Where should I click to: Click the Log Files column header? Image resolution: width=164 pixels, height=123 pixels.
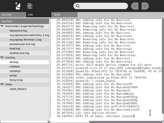24,21
